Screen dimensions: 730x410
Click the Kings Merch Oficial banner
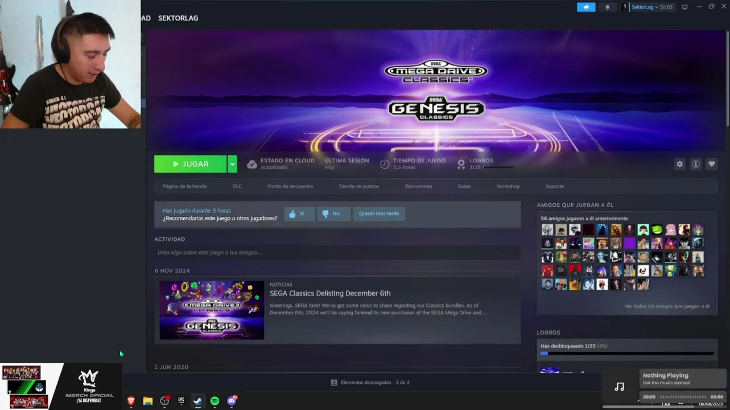[x=89, y=387]
